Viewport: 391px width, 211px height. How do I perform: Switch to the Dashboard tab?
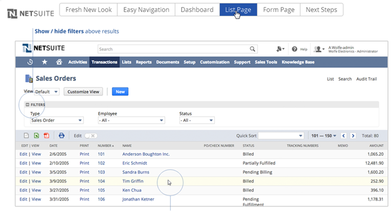(197, 10)
